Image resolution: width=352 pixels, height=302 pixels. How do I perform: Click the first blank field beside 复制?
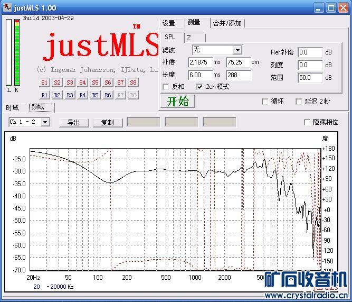(x=144, y=122)
